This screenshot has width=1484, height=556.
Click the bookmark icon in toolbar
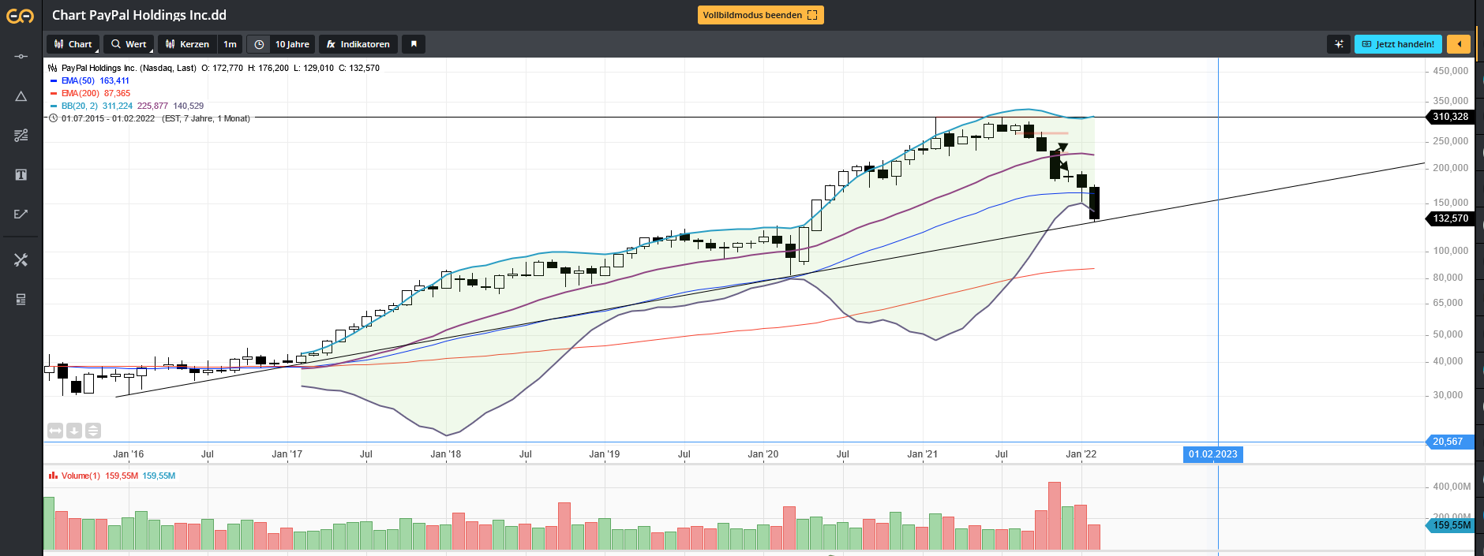(x=414, y=44)
